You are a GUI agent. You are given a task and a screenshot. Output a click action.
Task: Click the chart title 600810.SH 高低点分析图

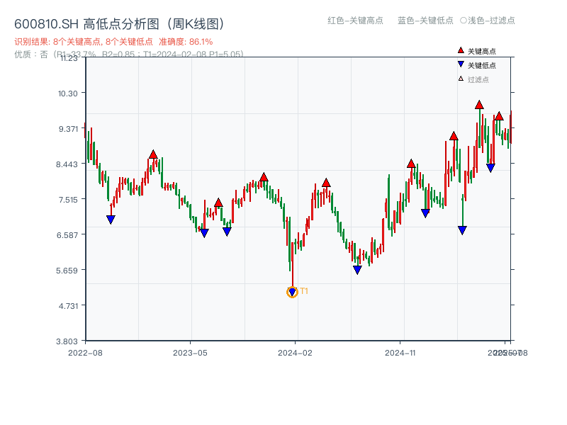(x=120, y=24)
